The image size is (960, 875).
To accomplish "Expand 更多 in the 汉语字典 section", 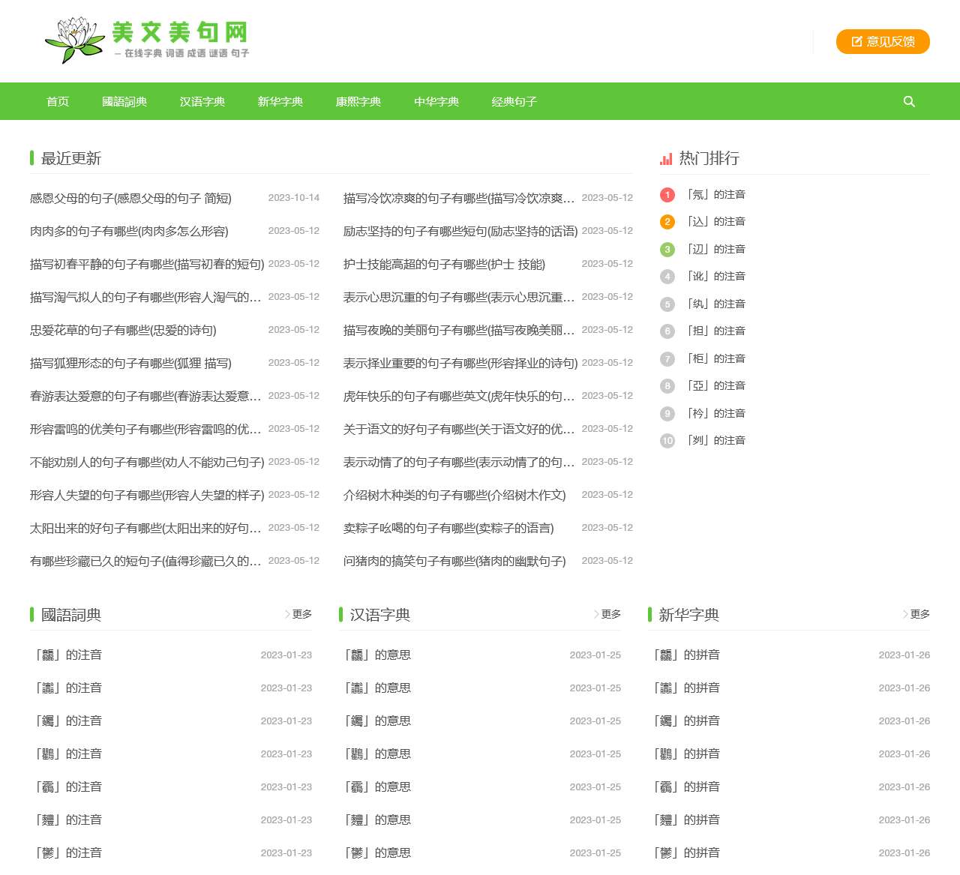I will pos(608,614).
